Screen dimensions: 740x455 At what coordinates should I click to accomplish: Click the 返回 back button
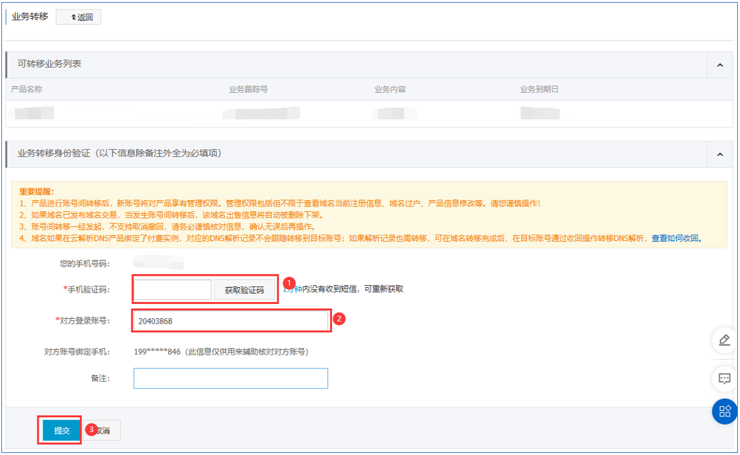click(79, 17)
